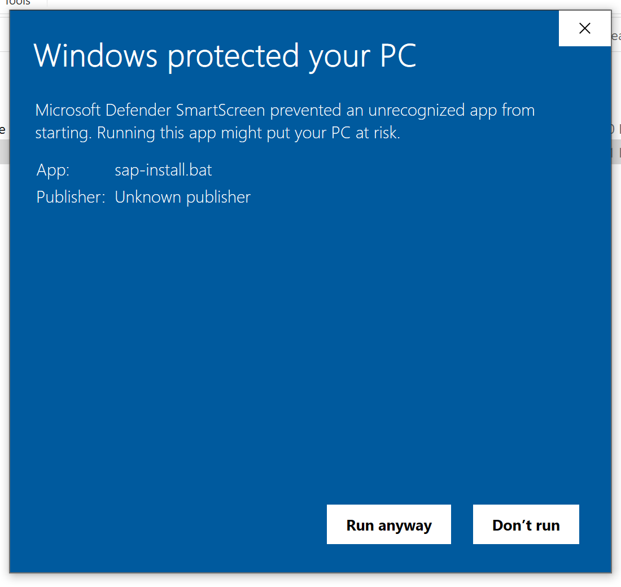Image resolution: width=621 pixels, height=587 pixels.
Task: Open the Tools tab behind the dialog
Action: coord(17,3)
